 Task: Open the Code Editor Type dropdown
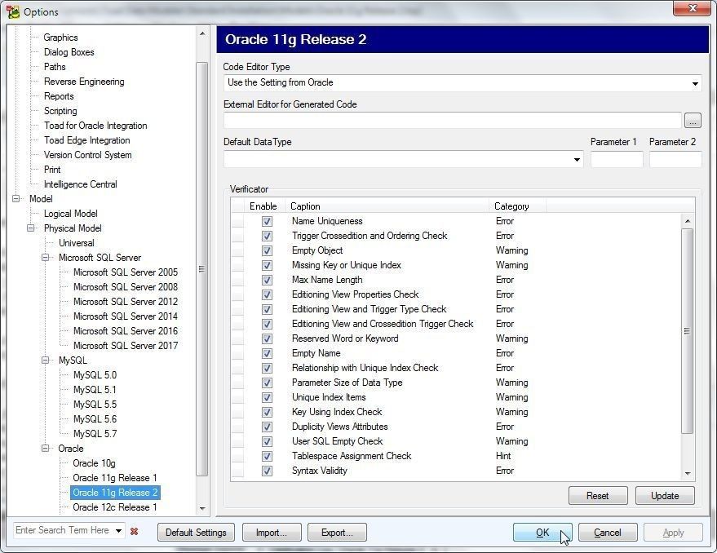coord(695,83)
